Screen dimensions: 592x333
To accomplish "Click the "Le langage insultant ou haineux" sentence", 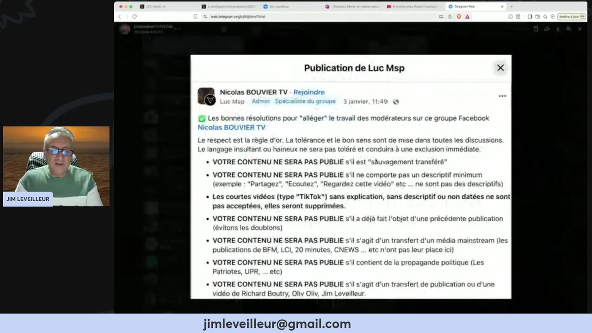I will (339, 149).
